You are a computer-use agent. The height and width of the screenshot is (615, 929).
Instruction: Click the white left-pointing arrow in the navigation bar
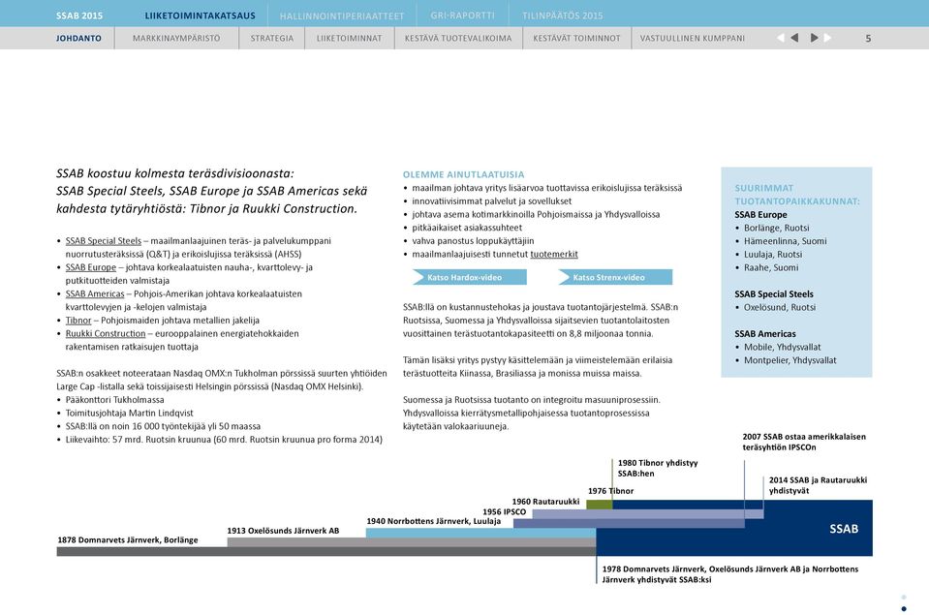coord(780,38)
